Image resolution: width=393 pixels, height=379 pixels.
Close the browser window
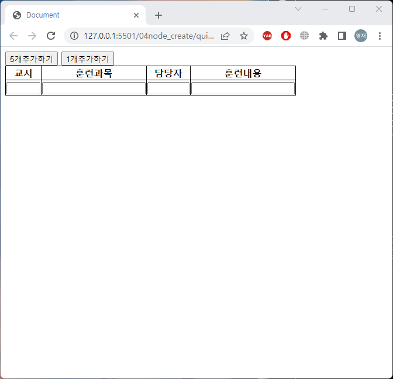click(379, 9)
